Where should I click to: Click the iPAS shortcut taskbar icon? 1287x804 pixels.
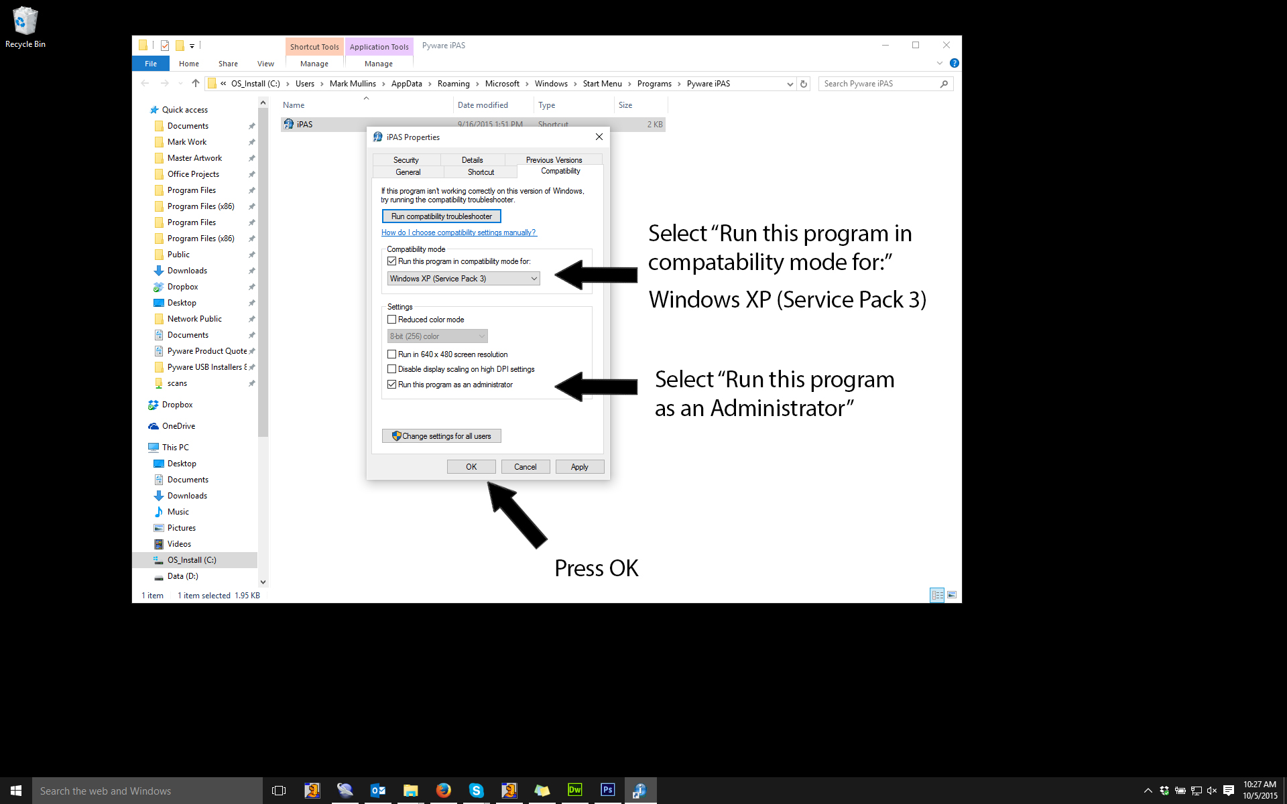[x=640, y=791]
